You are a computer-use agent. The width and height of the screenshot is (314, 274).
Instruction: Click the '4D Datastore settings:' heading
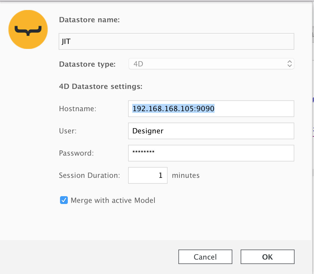pos(101,86)
